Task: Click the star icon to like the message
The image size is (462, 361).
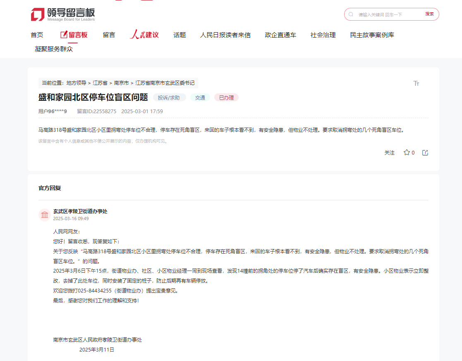Action: click(406, 152)
